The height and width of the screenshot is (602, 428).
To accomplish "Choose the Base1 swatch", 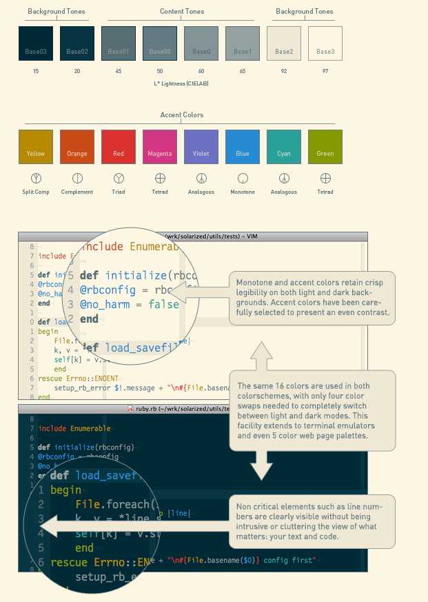I will click(243, 43).
